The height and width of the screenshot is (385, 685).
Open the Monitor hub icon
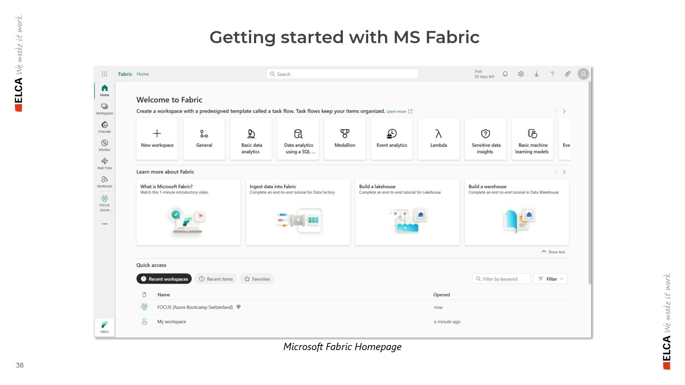(105, 145)
